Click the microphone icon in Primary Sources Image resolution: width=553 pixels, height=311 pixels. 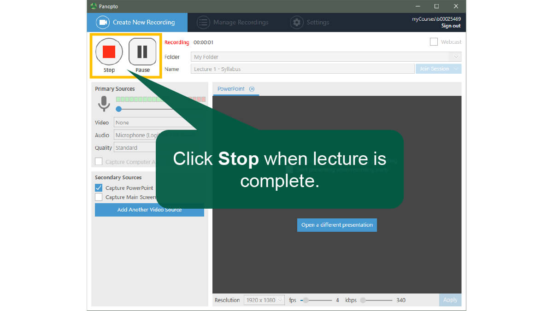point(104,104)
